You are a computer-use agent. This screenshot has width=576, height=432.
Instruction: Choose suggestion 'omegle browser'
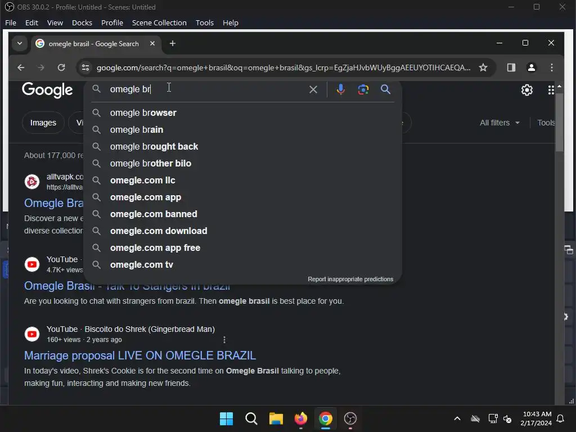[x=243, y=112]
